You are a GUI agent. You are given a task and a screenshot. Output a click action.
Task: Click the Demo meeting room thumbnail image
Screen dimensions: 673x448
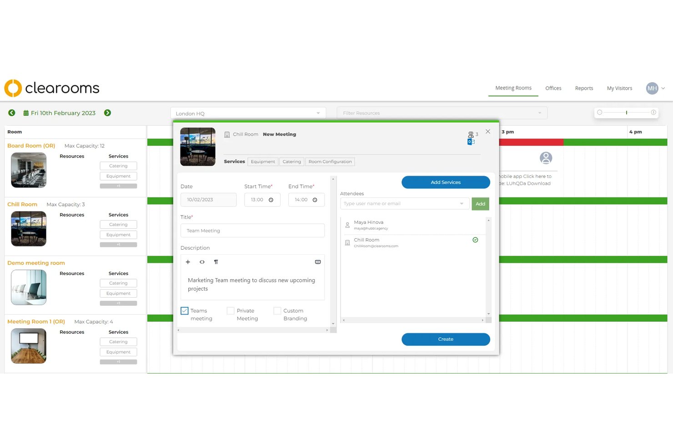pyautogui.click(x=29, y=287)
